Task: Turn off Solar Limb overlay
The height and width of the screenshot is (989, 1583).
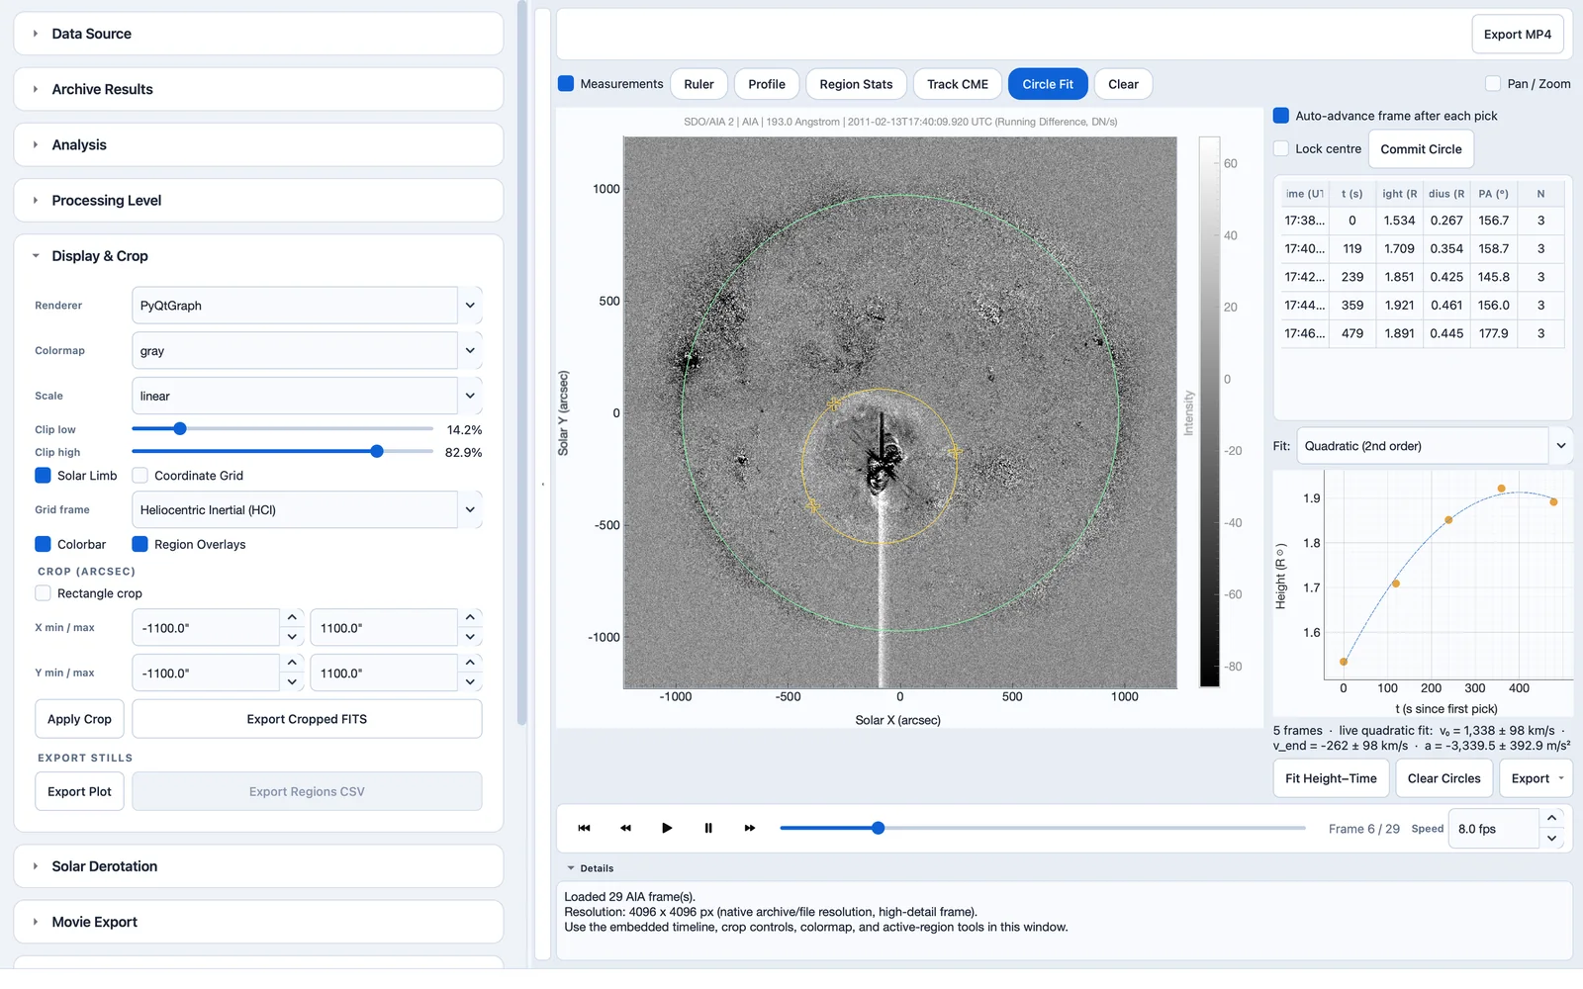Action: [x=43, y=476]
